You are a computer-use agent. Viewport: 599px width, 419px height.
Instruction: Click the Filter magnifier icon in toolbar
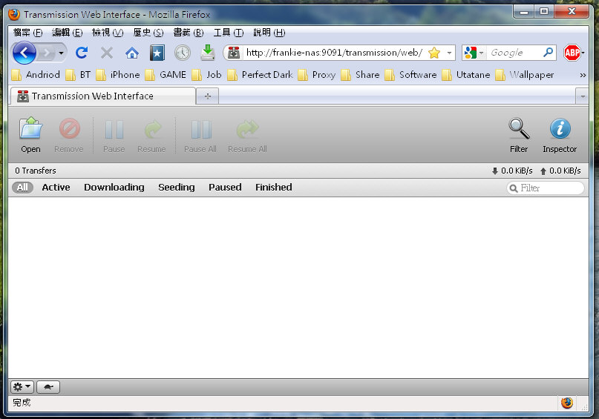click(x=519, y=130)
